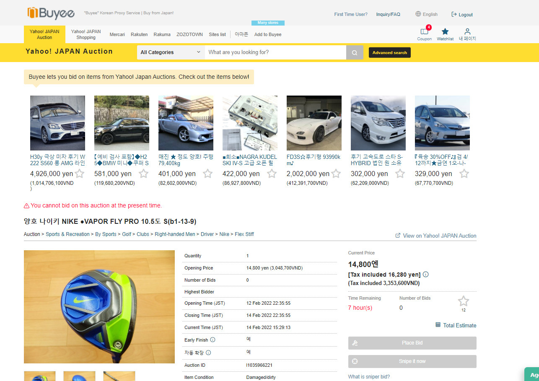539x381 pixels.
Task: Click the Clubs breadcrumb link
Action: point(143,234)
